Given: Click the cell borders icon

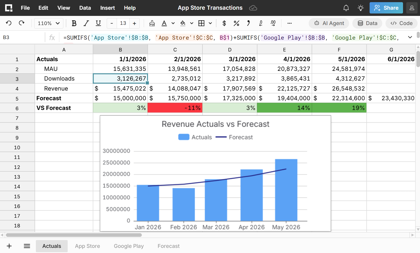Looking at the screenshot, I should coord(201,23).
